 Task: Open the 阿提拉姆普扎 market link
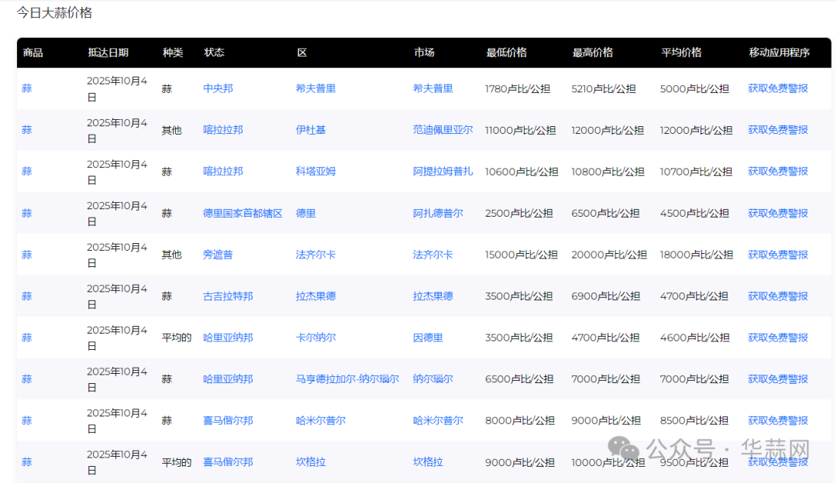click(443, 172)
